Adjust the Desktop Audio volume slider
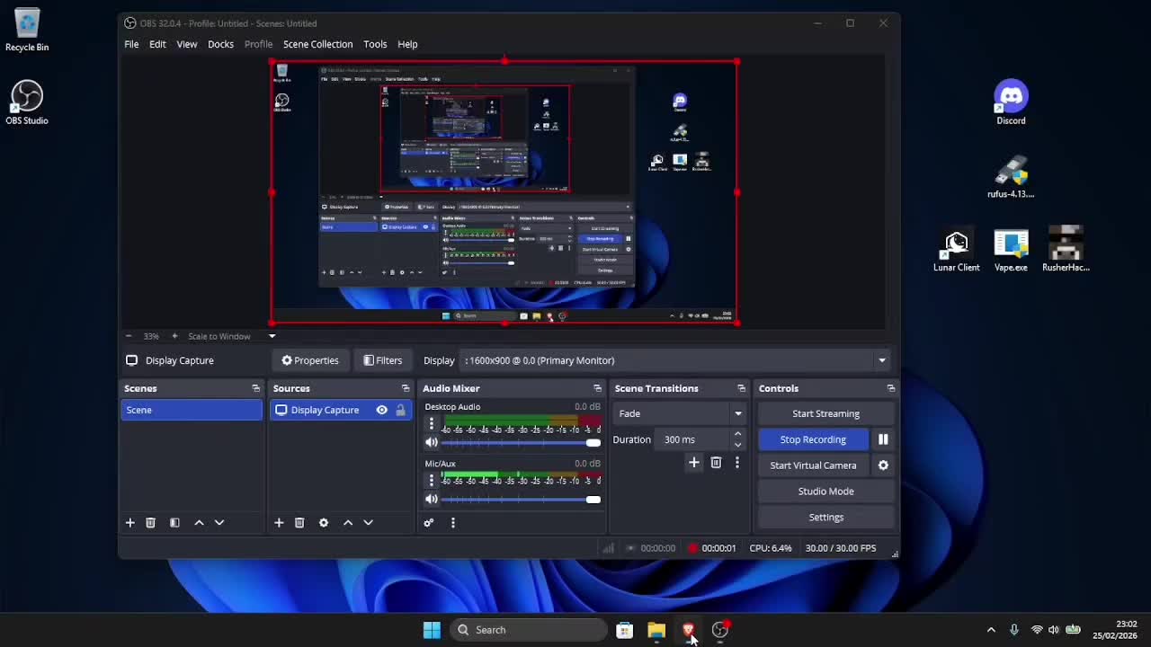The width and height of the screenshot is (1151, 647). pyautogui.click(x=521, y=442)
